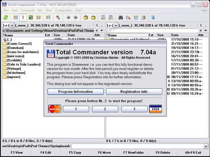Click the Total Commander floppy logo in the dialog
Viewport: 210px width, 157px height.
51,54
